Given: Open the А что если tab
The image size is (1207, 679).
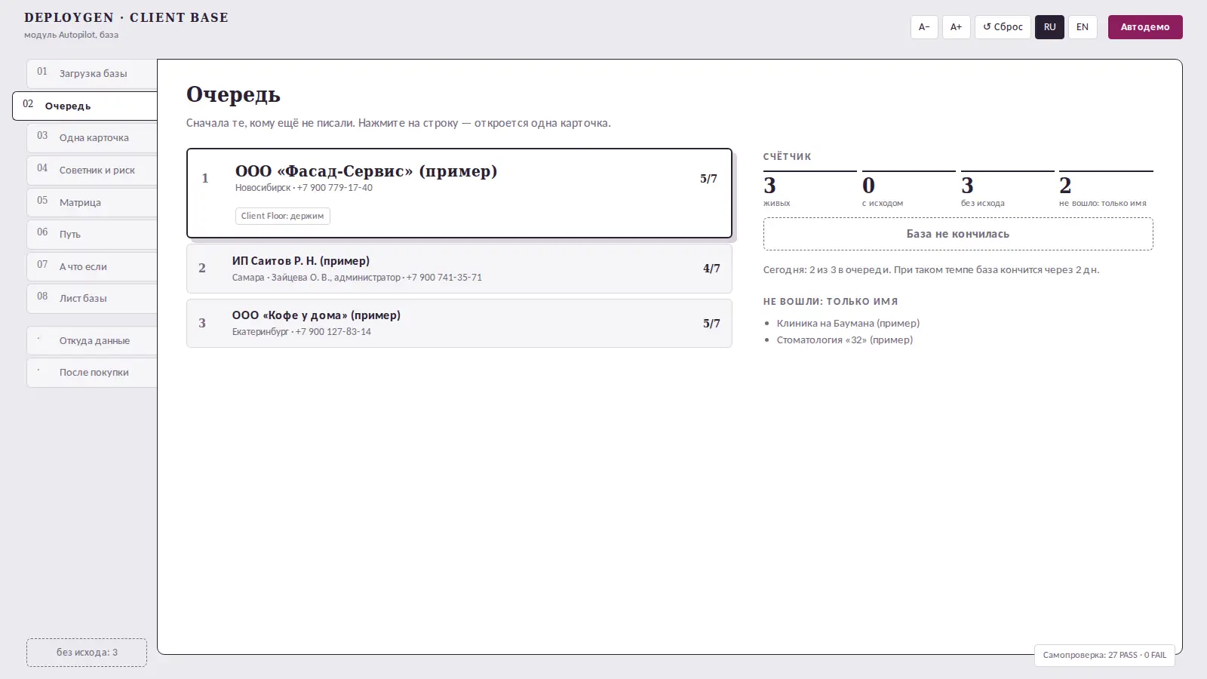Looking at the screenshot, I should pos(92,266).
